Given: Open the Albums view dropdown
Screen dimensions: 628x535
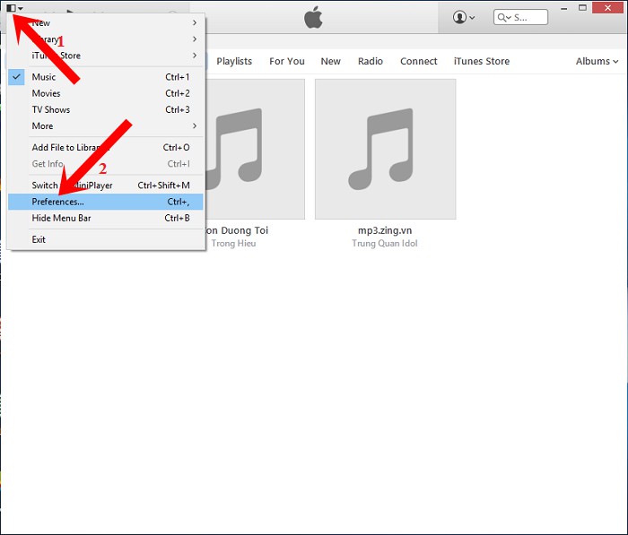Looking at the screenshot, I should tap(597, 61).
